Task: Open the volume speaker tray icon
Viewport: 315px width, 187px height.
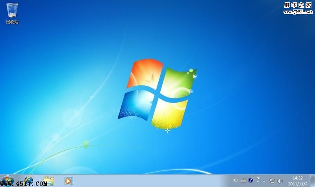Action: tap(280, 181)
